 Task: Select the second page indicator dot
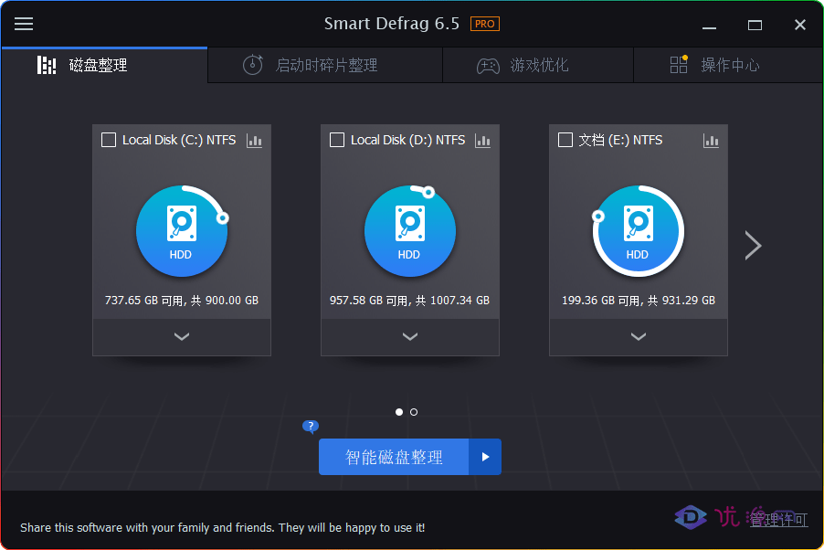pyautogui.click(x=414, y=412)
